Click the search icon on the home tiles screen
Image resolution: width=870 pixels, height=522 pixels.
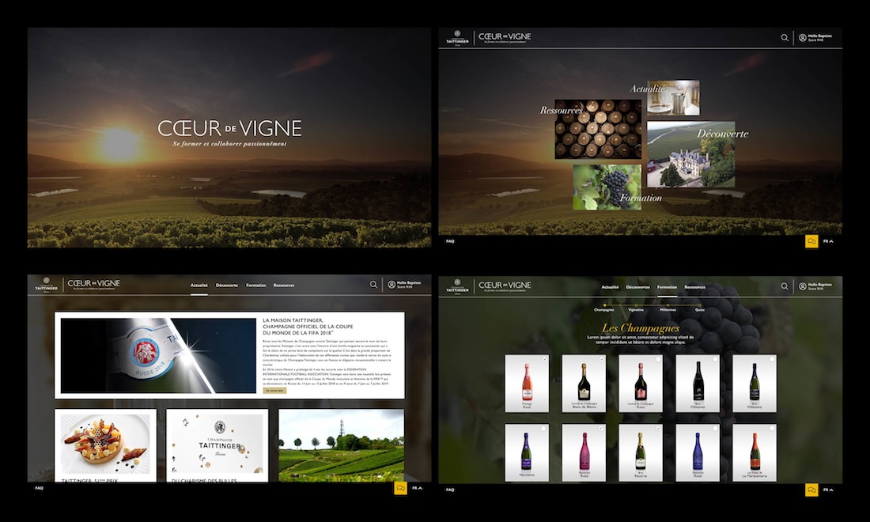pos(785,38)
